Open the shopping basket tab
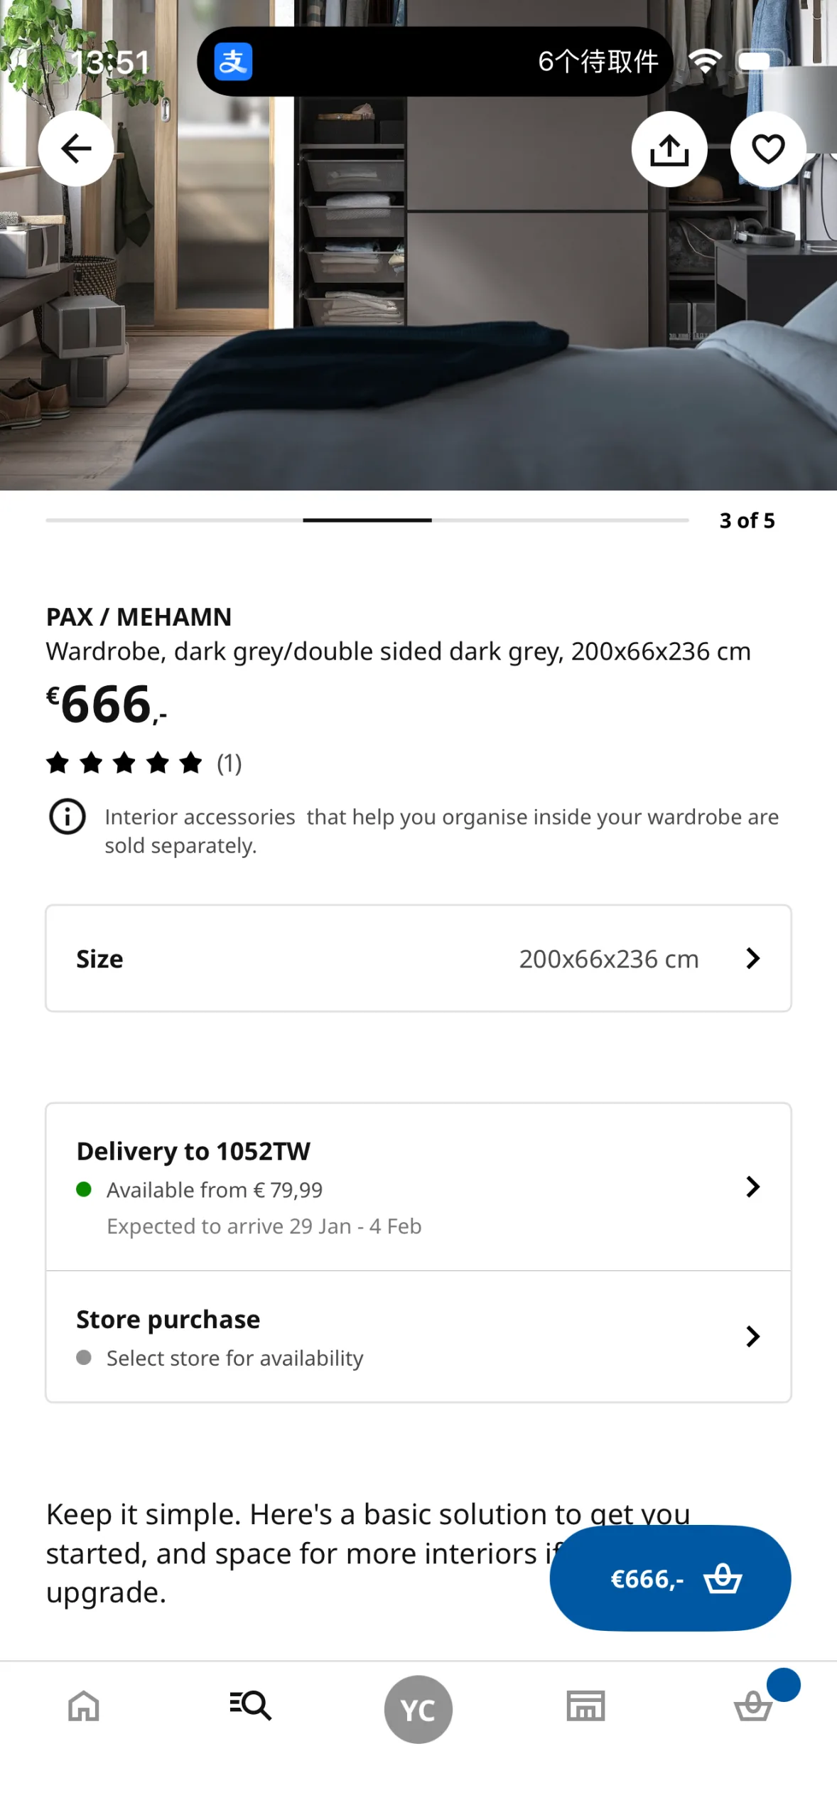Screen dimensions: 837x1820 click(753, 1706)
